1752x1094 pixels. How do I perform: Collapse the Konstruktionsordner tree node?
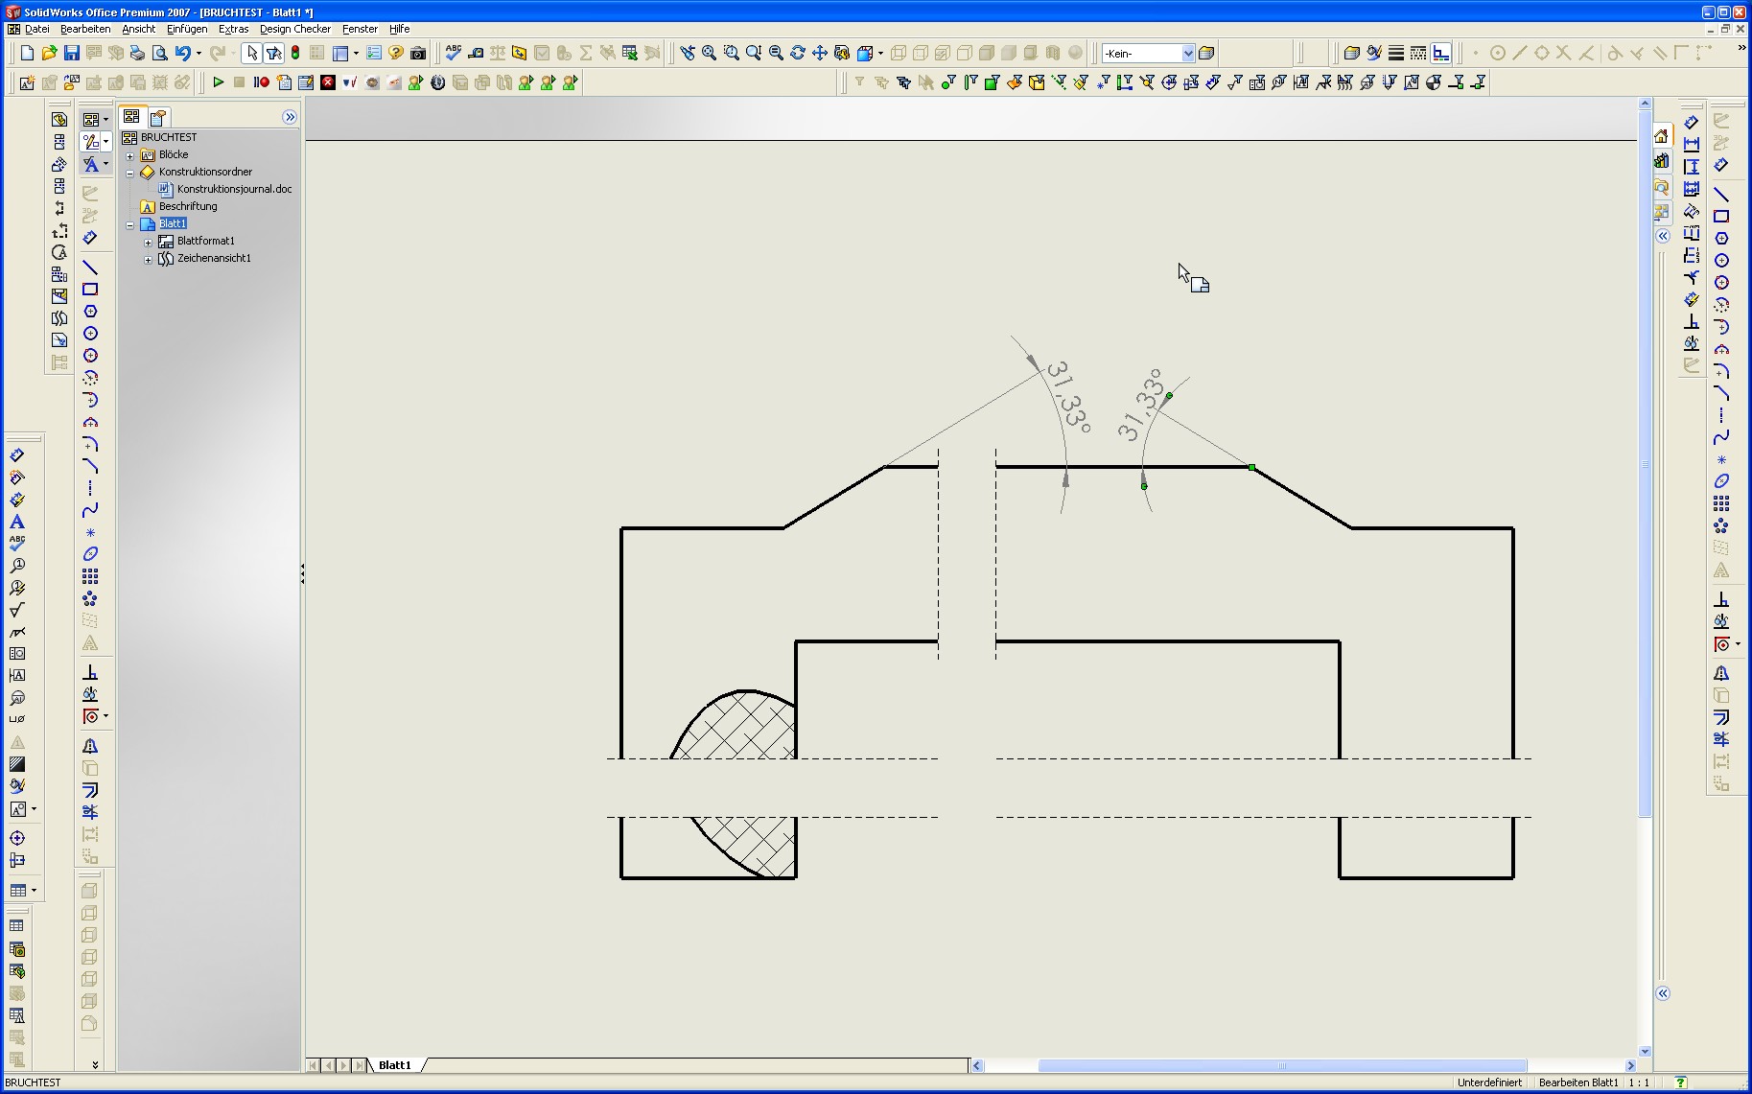(130, 173)
